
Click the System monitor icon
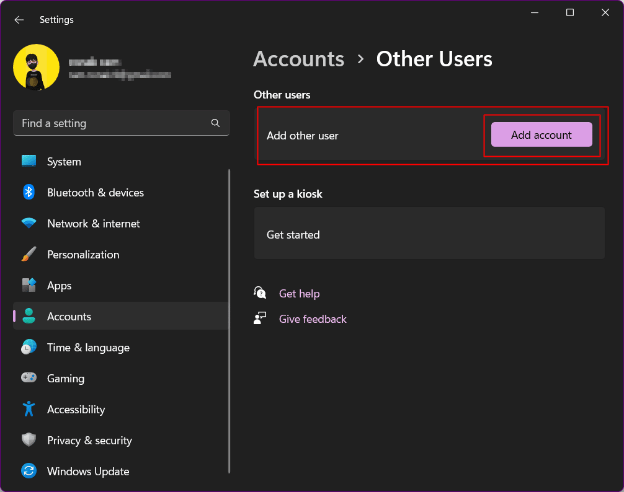coord(29,161)
